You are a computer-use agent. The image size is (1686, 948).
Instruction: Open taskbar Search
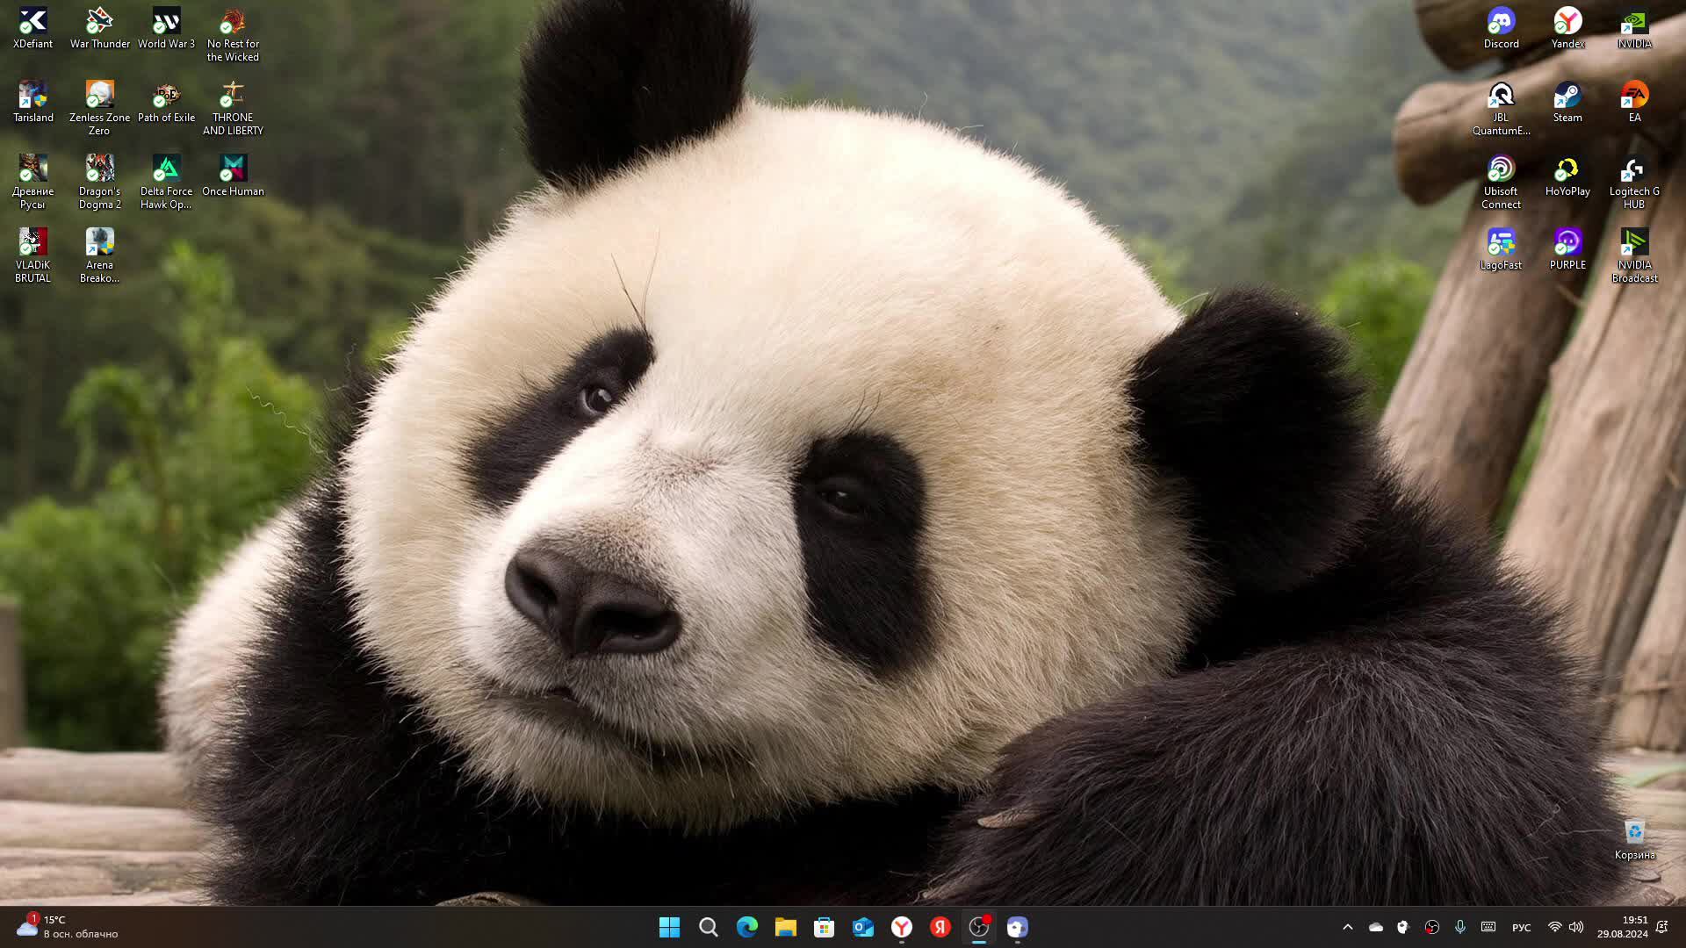click(708, 927)
